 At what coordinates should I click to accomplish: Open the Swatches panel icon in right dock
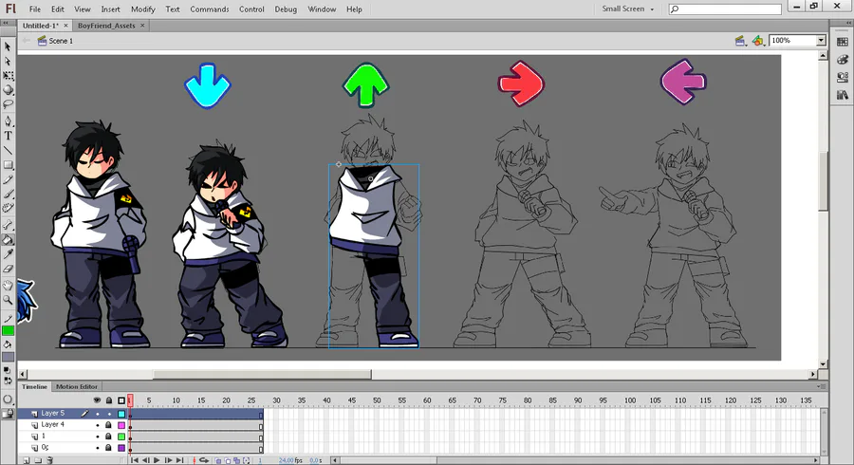coord(842,42)
